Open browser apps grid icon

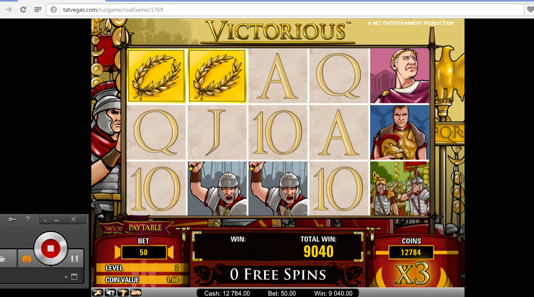point(38,9)
